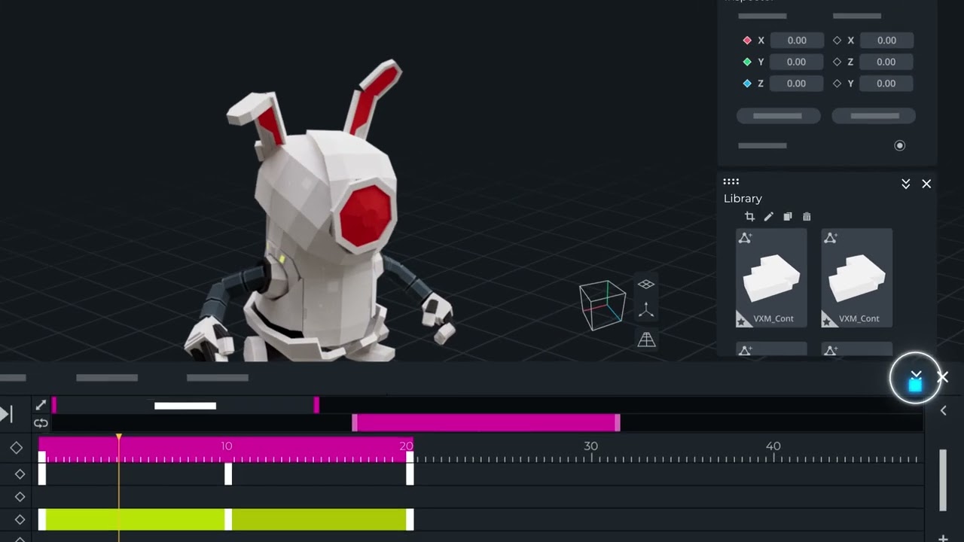Toggle the green Y keyframe diamond
This screenshot has width=964, height=542.
[747, 62]
